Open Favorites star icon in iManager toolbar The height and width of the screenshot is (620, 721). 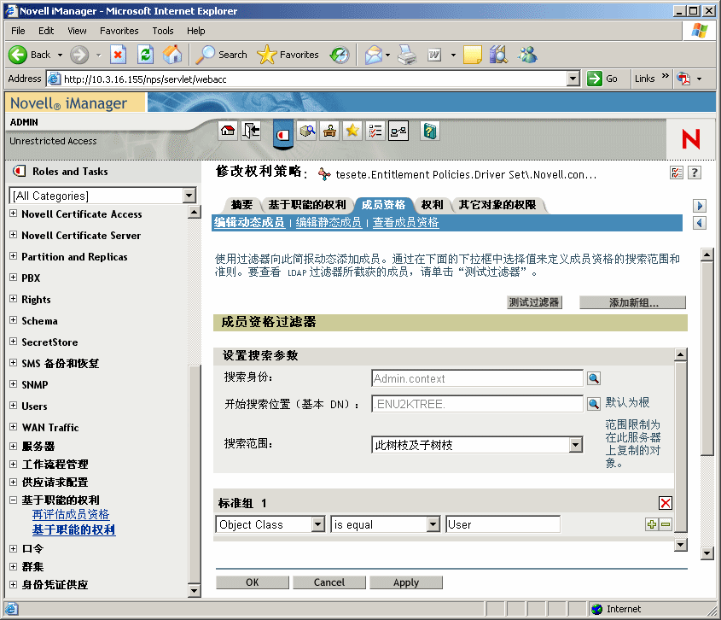tap(352, 131)
